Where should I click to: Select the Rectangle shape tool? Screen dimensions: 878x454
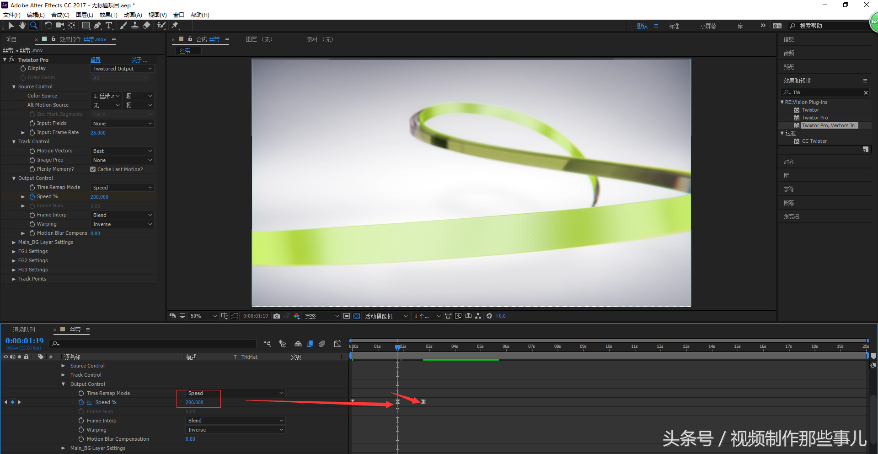[86, 26]
